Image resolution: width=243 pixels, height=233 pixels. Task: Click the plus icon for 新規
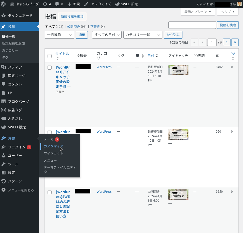[69, 4]
